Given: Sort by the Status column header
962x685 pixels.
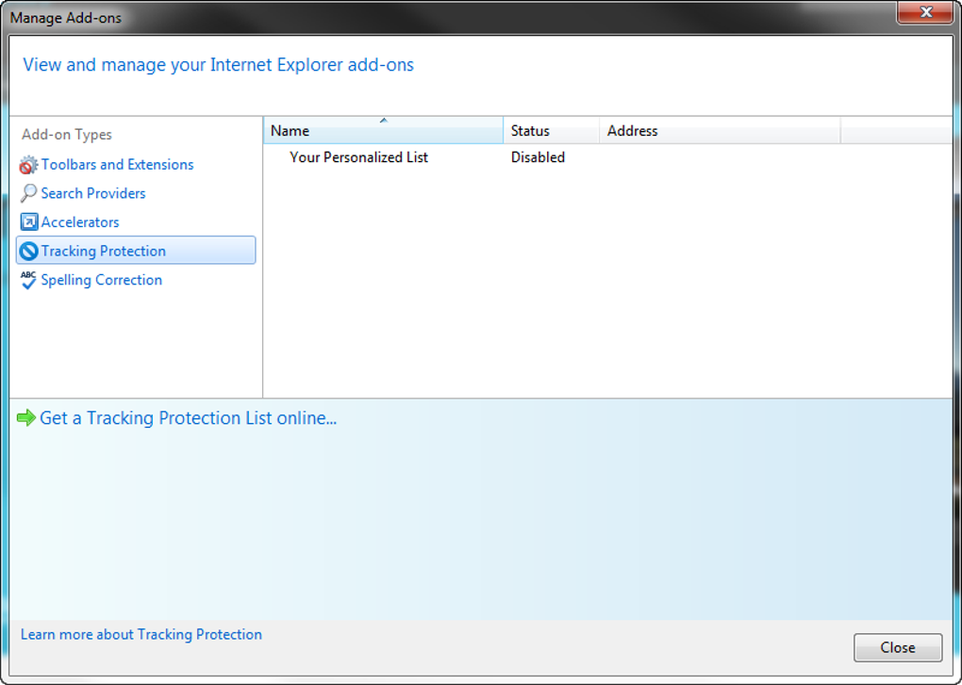Looking at the screenshot, I should tap(551, 131).
